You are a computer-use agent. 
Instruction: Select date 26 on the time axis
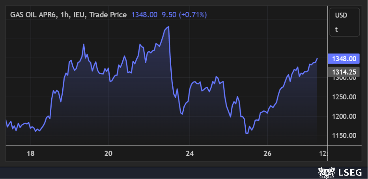coord(267,153)
